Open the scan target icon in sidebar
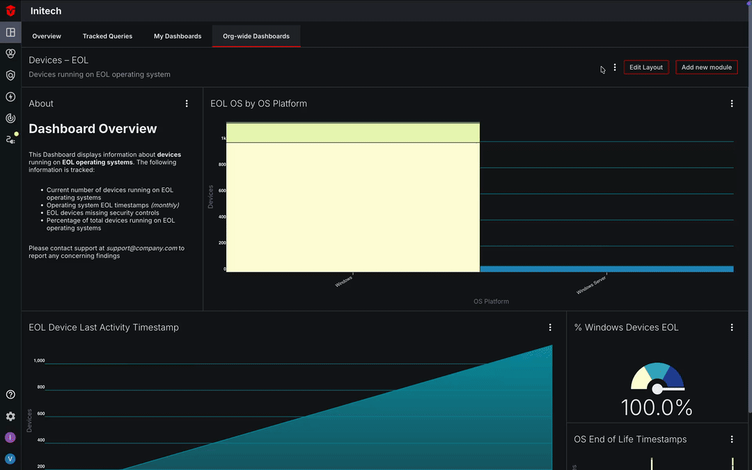The height and width of the screenshot is (470, 752). (x=10, y=118)
